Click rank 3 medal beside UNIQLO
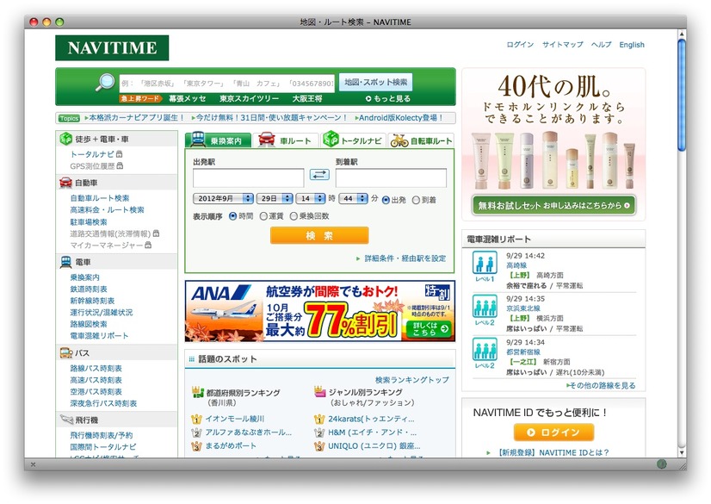 pos(319,446)
